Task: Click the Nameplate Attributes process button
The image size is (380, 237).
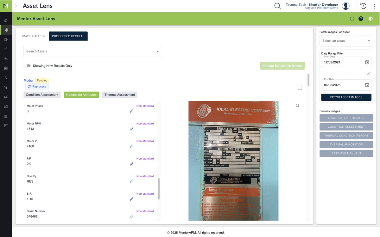Action: pos(346,118)
